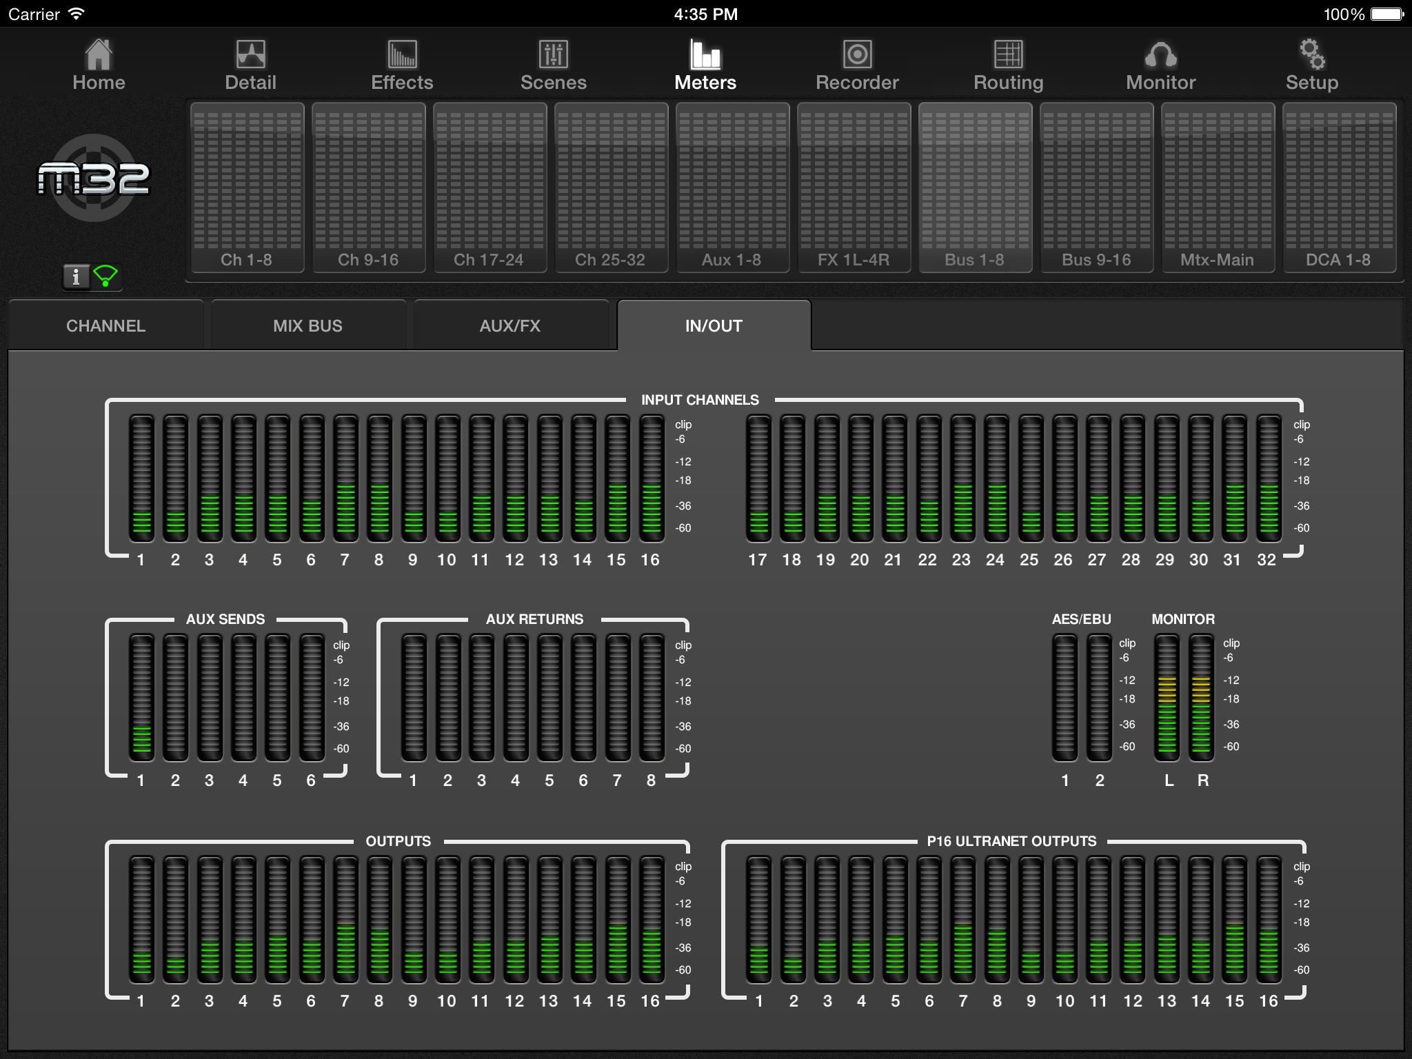The image size is (1412, 1059).
Task: Select the IN/OUT tab view
Action: click(x=712, y=326)
